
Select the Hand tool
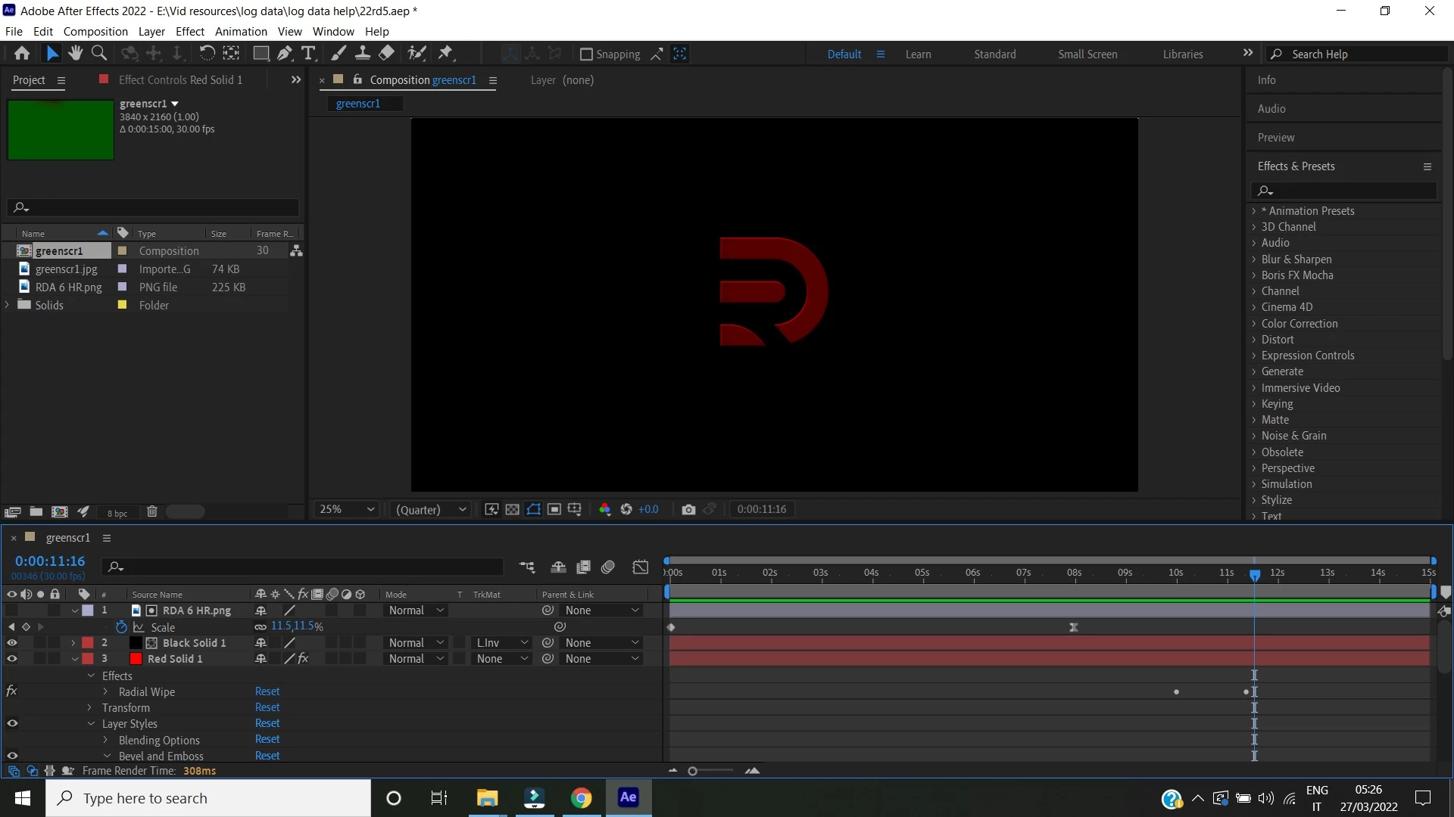(75, 53)
